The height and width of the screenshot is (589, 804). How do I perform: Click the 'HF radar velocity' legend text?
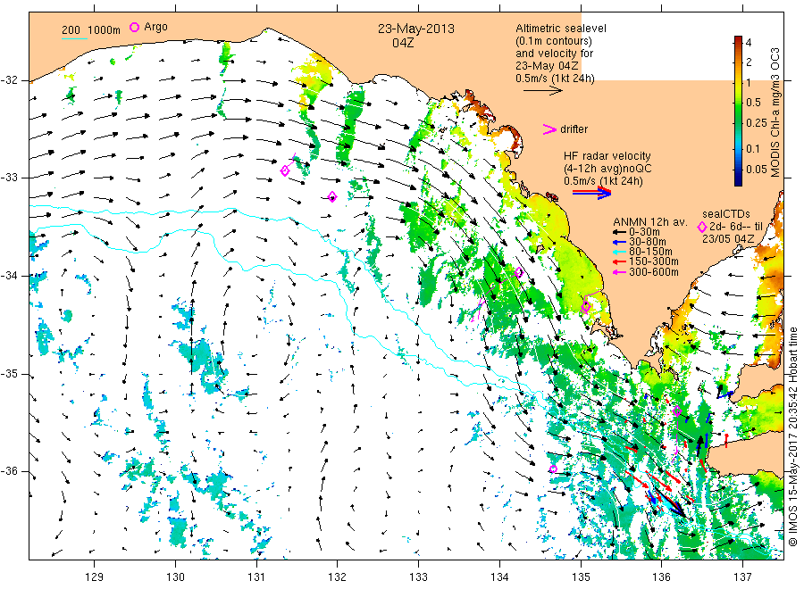pos(607,155)
